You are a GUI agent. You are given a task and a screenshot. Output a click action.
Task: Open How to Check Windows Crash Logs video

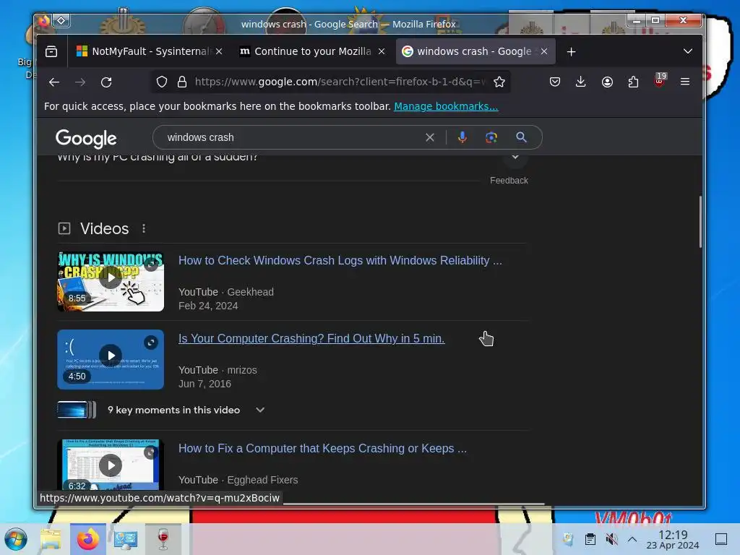(x=340, y=260)
